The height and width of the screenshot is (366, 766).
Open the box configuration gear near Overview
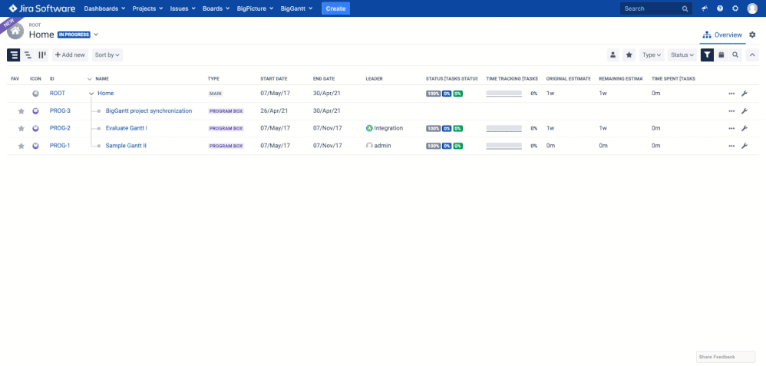point(752,35)
